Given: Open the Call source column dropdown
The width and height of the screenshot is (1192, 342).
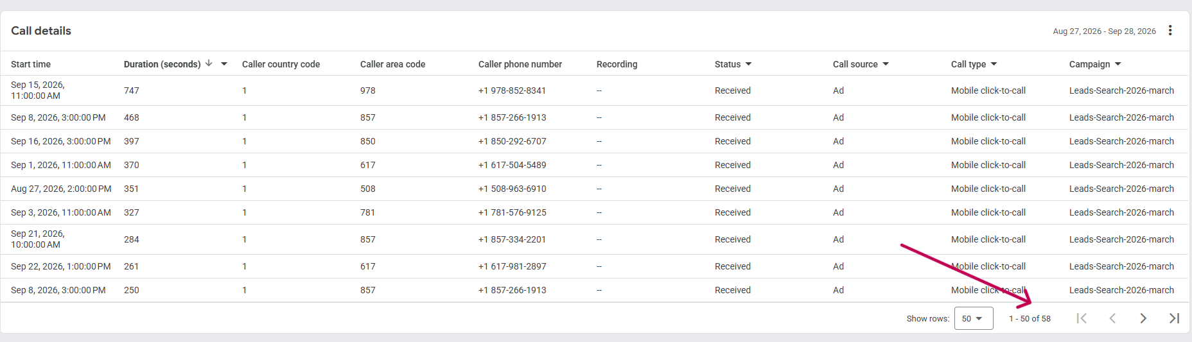Looking at the screenshot, I should click(886, 64).
